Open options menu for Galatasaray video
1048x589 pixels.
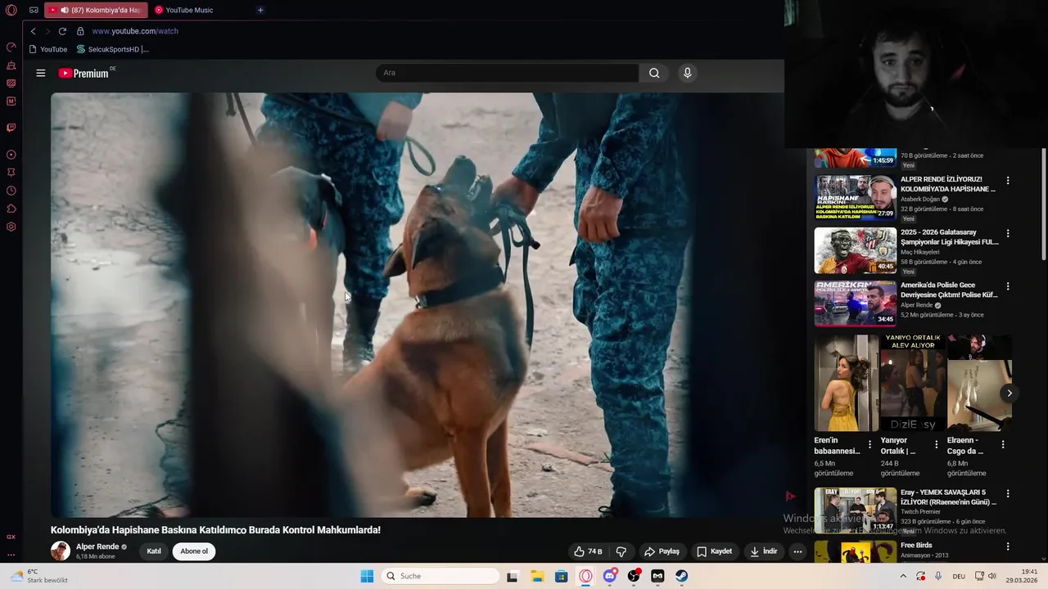coord(1008,233)
